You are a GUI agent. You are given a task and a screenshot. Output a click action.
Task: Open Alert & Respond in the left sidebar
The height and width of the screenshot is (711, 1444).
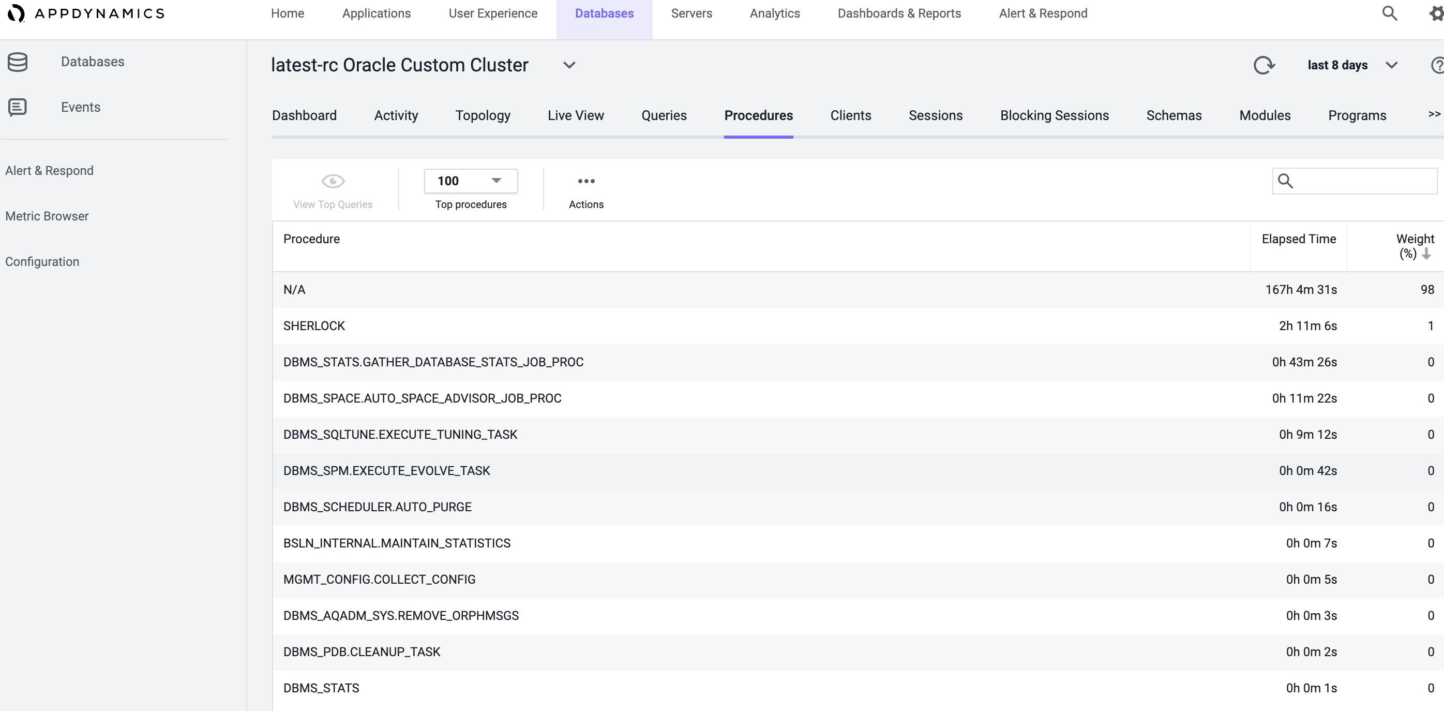49,170
